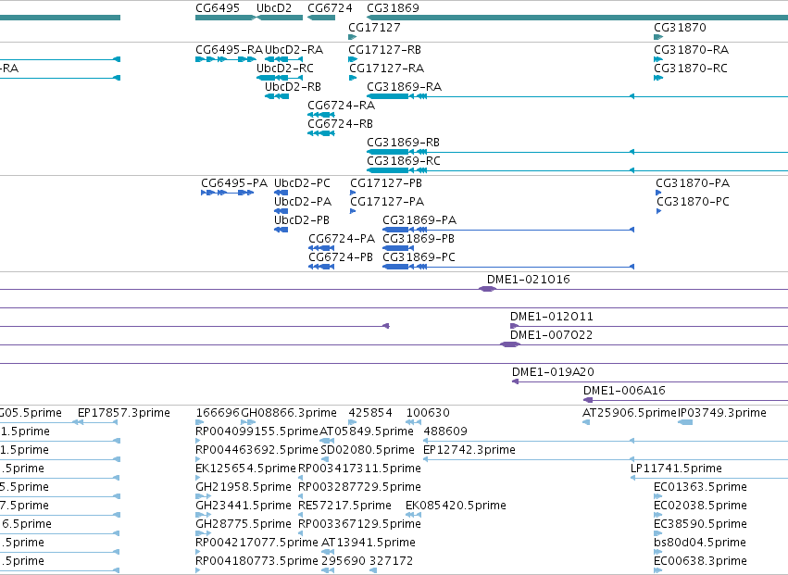The image size is (788, 575).
Task: Select EST label EK125654.5prime
Action: coord(245,469)
